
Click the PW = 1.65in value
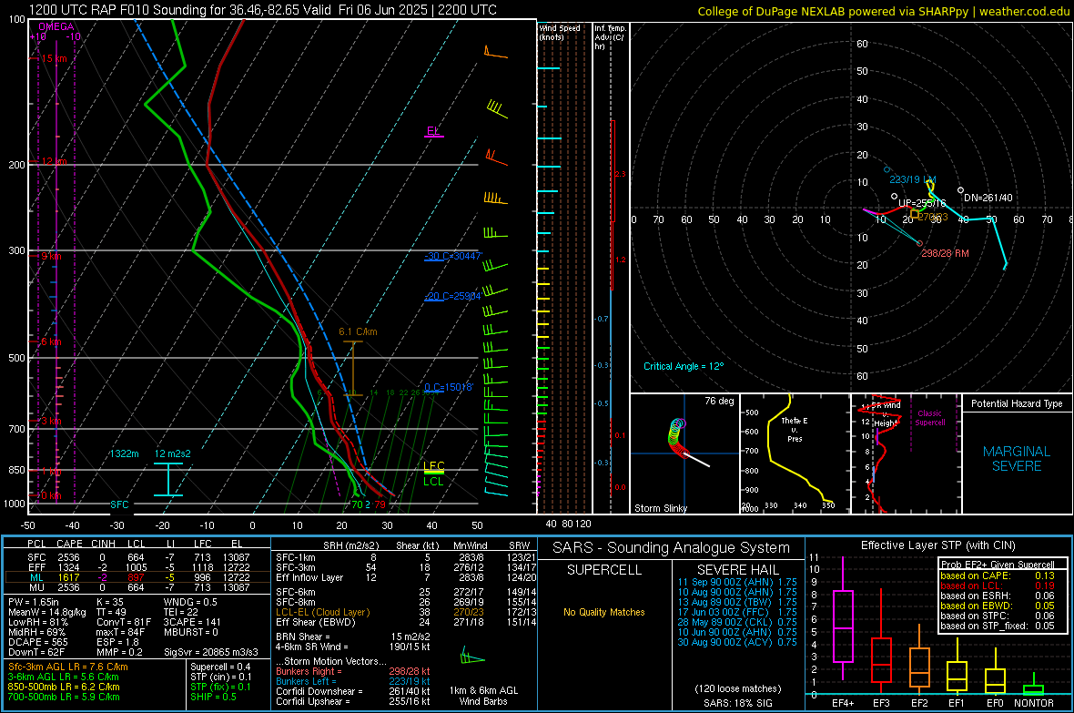click(34, 602)
